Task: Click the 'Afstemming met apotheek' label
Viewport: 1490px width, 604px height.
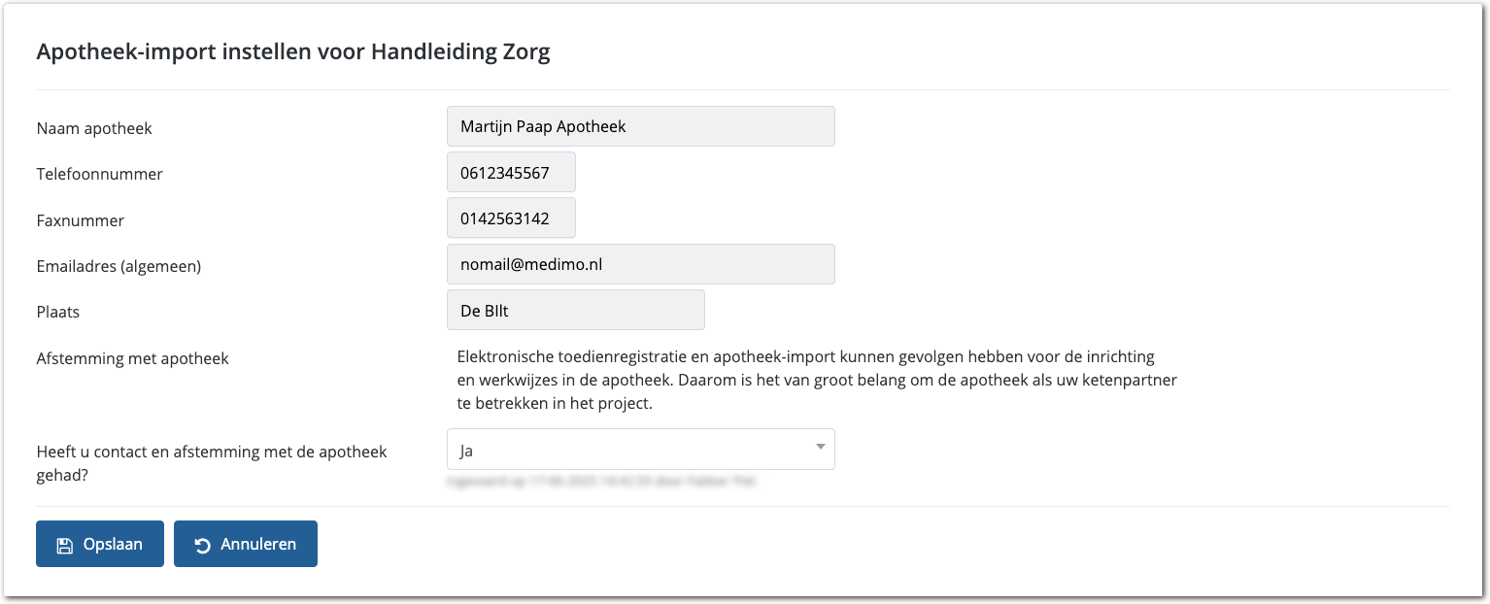Action: (x=132, y=358)
